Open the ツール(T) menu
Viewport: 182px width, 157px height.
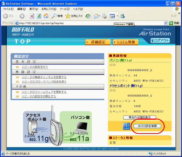(x=65, y=9)
